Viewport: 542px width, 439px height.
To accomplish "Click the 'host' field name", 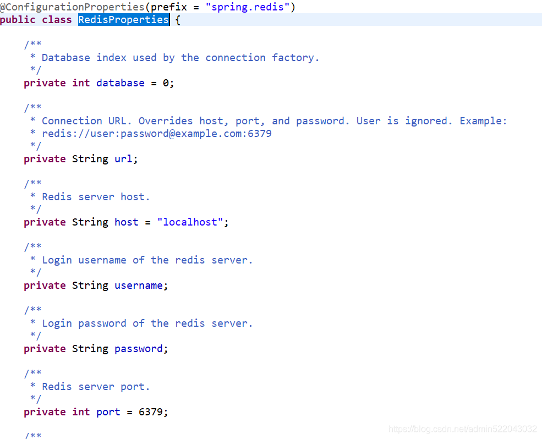I will click(x=127, y=222).
